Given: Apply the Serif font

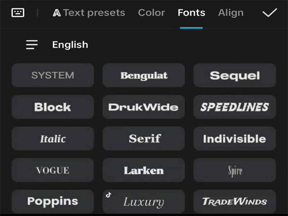Looking at the screenshot, I should pyautogui.click(x=143, y=139).
